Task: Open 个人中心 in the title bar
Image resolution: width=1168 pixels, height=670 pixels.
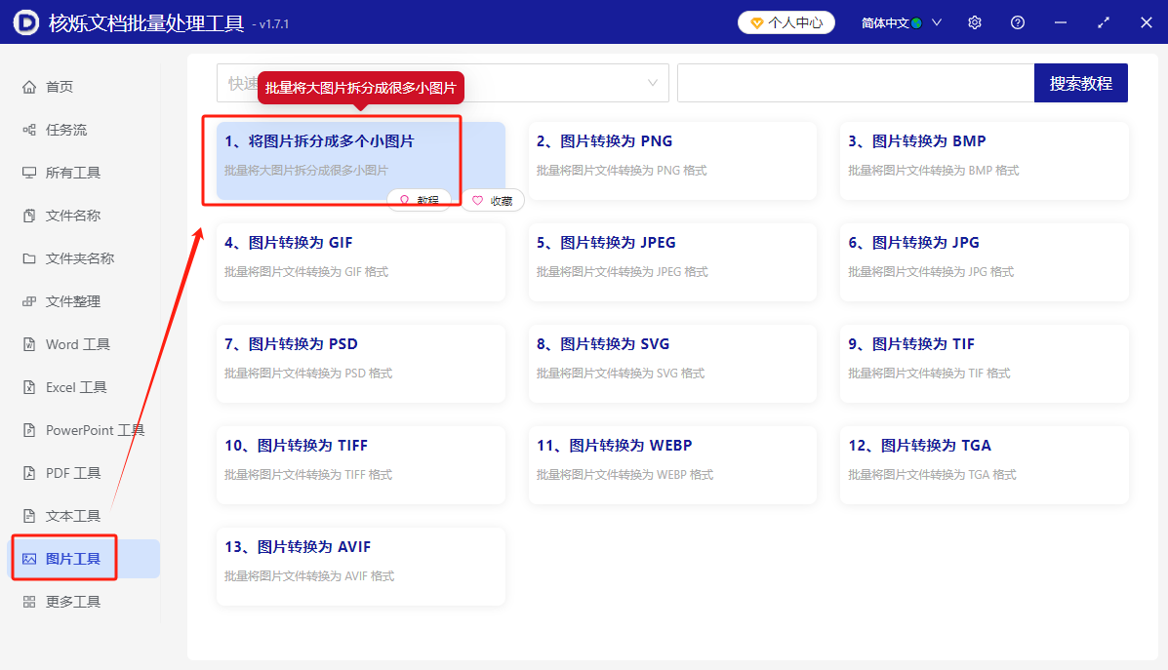Action: [786, 21]
